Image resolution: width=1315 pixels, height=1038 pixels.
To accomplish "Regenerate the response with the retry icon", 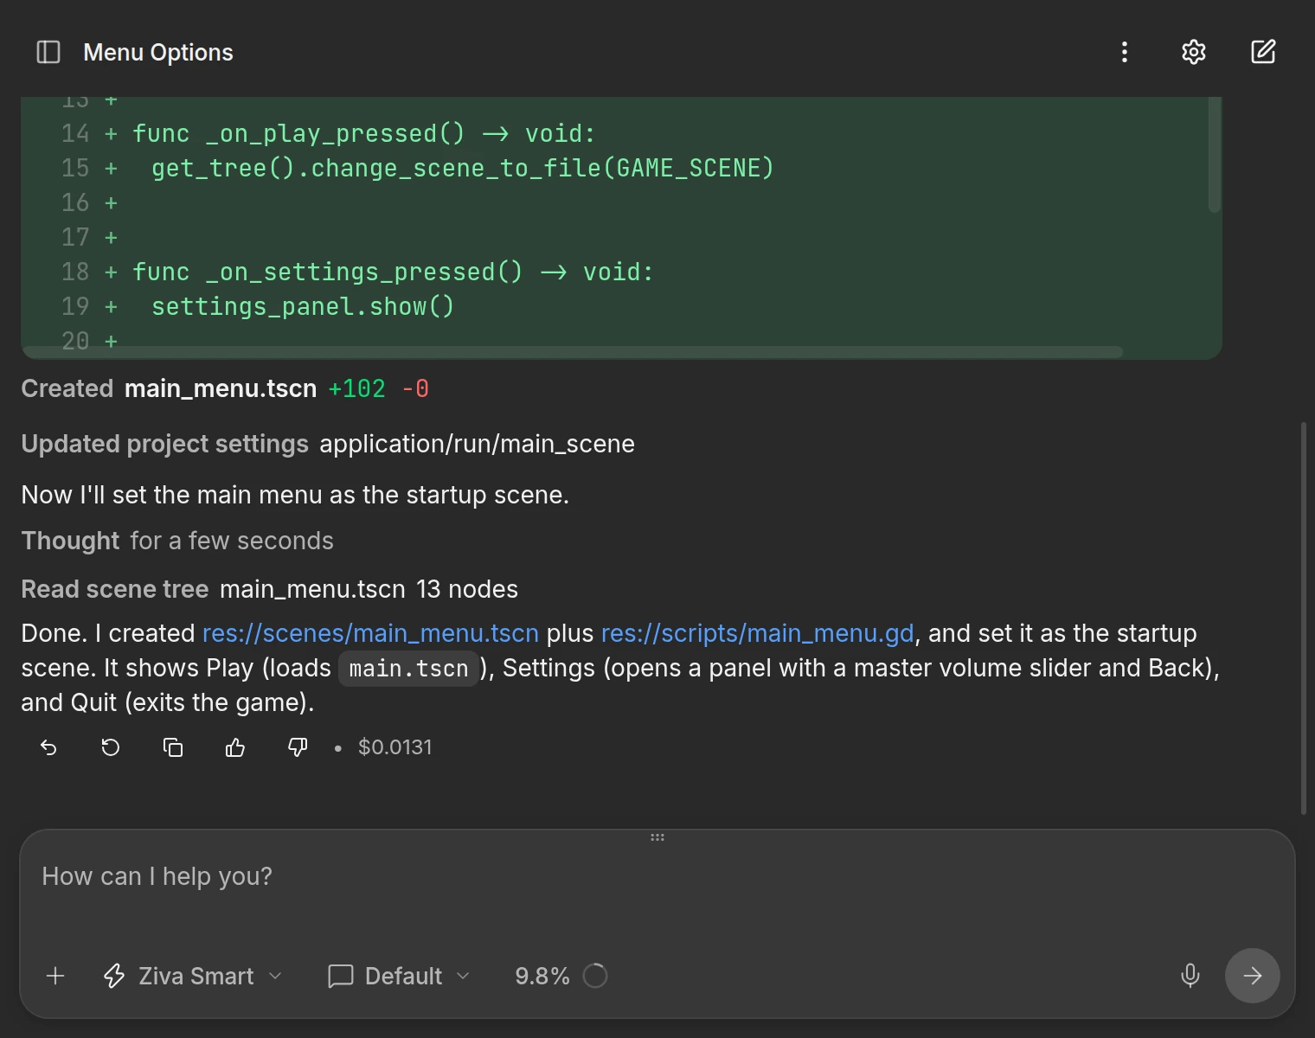I will 111,747.
